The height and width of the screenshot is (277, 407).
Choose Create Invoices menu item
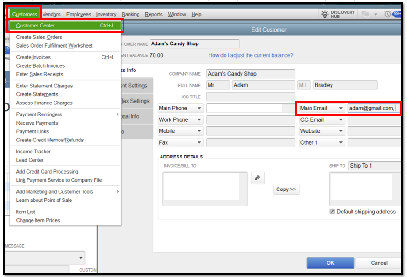[33, 57]
